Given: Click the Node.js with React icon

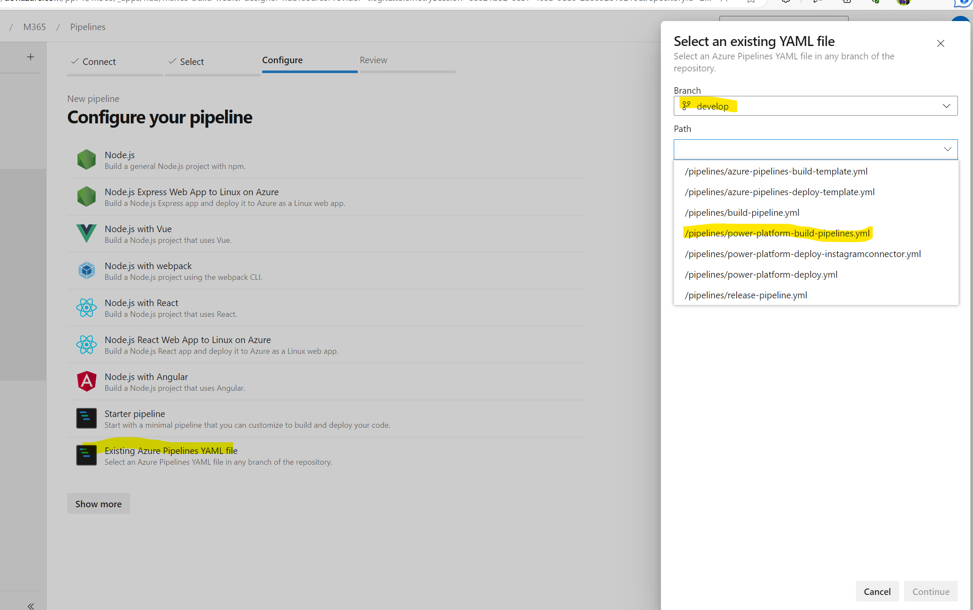Looking at the screenshot, I should pos(87,308).
